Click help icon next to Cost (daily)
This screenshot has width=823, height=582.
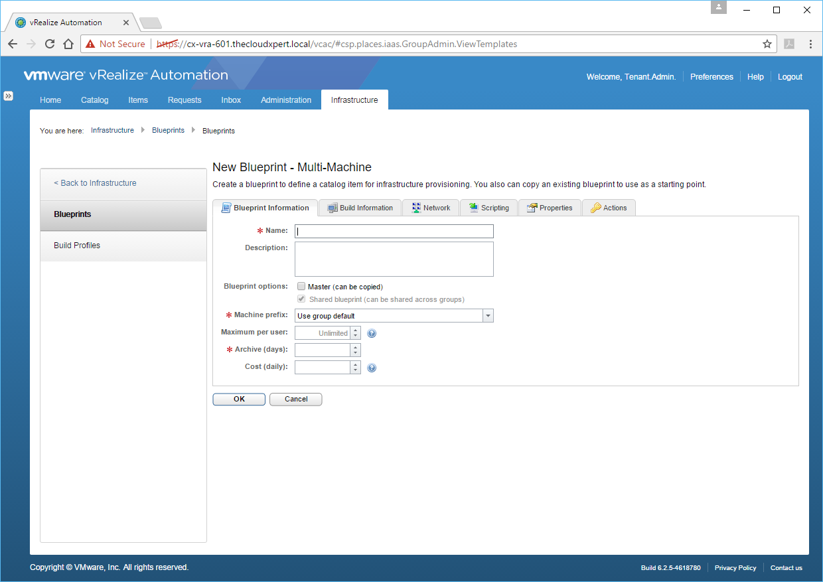click(x=372, y=368)
